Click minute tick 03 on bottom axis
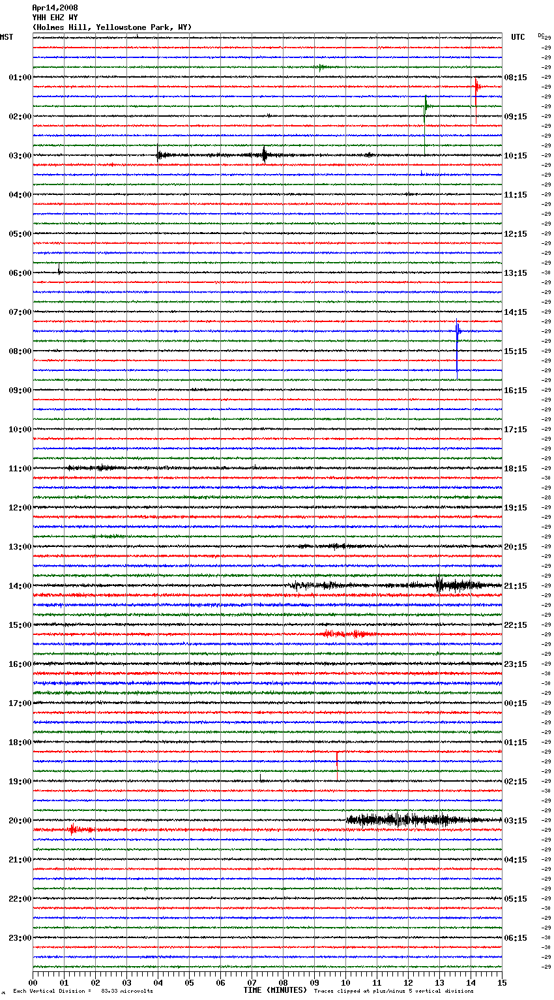This screenshot has height=1000, width=554. coord(126,982)
